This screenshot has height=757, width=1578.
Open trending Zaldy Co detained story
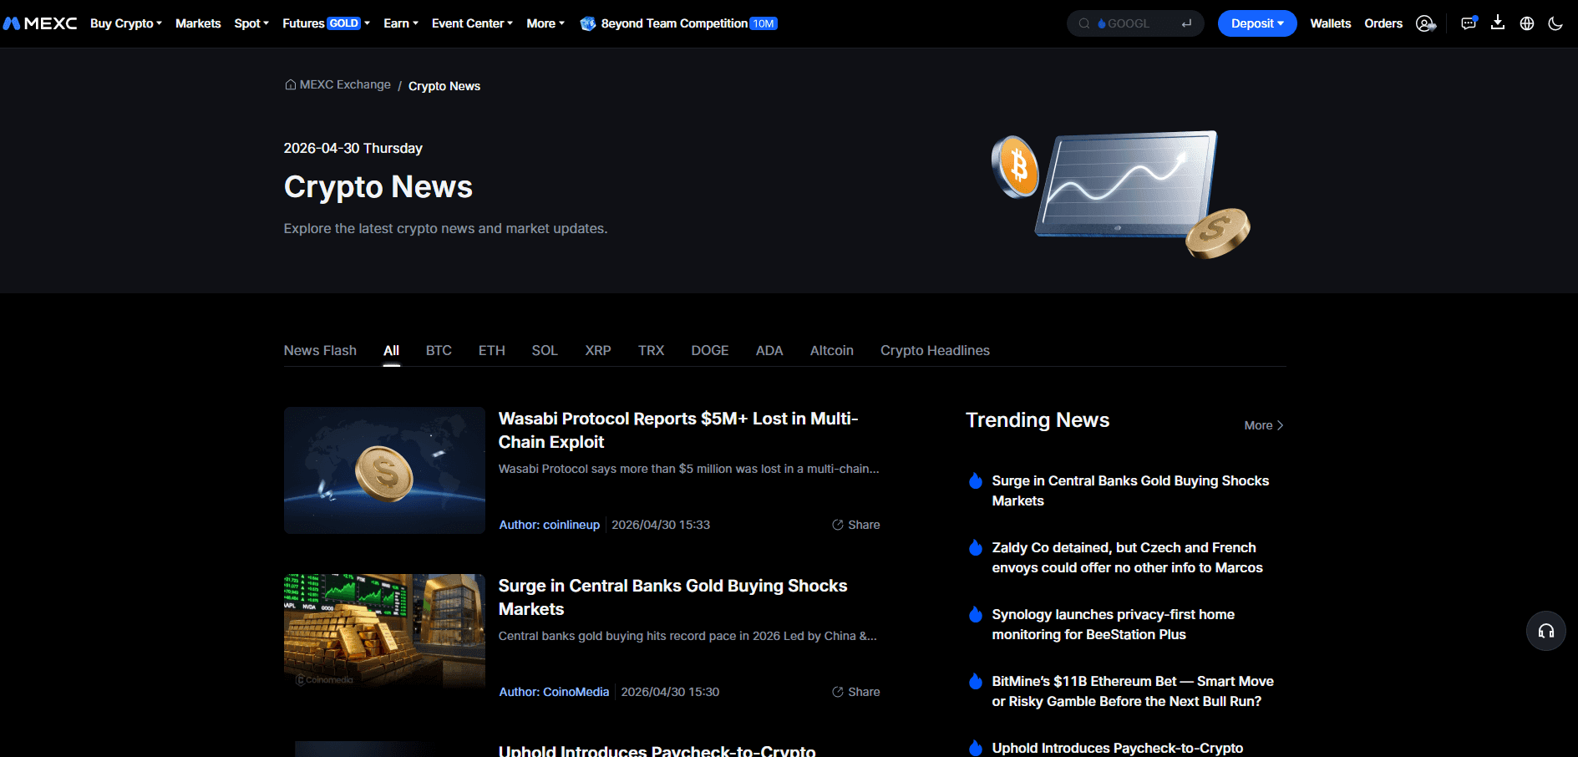pos(1127,557)
